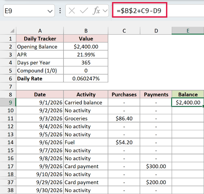Select the Opening Balance label cell
Screen dimensions: 204x194
click(x=40, y=46)
